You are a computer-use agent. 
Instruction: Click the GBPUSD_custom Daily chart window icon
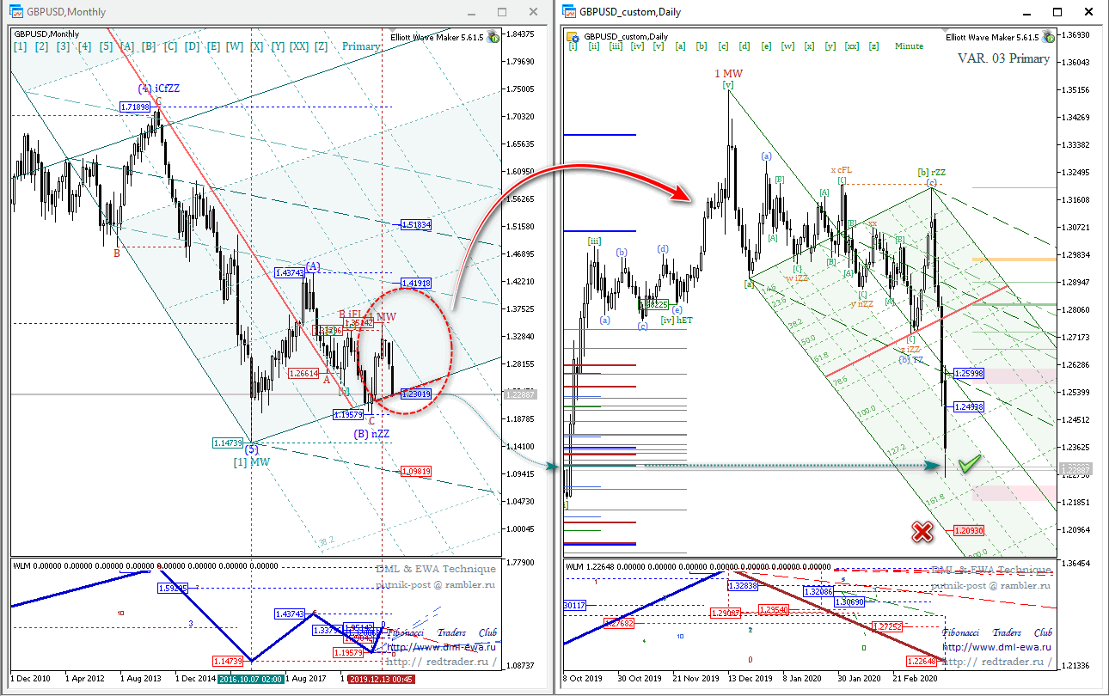tap(568, 12)
